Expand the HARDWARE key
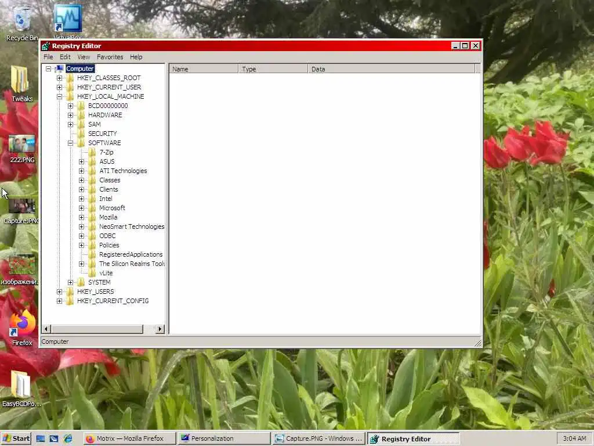Image resolution: width=594 pixels, height=446 pixels. tap(70, 116)
